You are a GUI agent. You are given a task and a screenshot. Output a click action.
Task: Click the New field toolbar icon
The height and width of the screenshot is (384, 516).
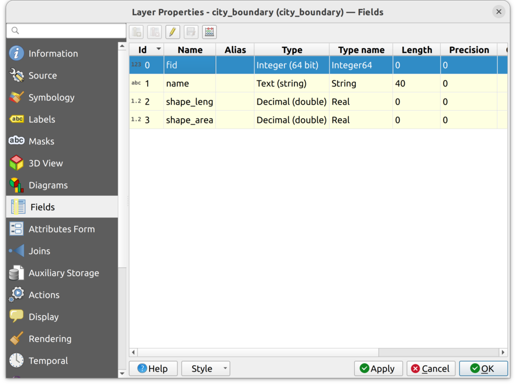136,32
